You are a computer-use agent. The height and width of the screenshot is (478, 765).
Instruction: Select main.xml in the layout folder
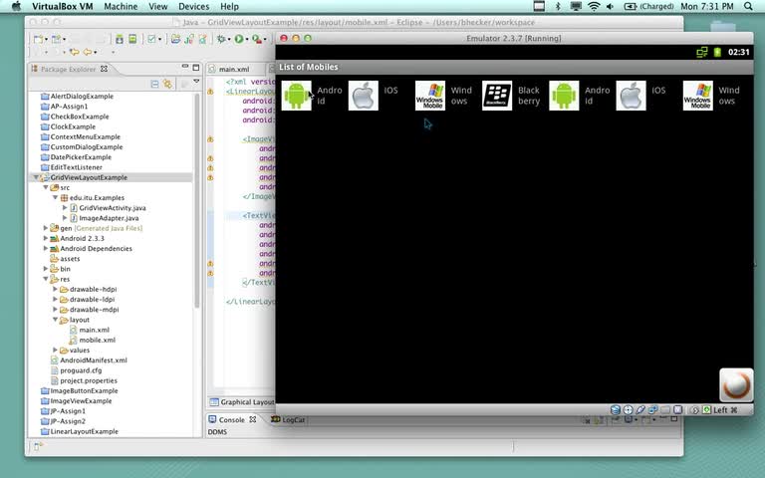(x=95, y=330)
